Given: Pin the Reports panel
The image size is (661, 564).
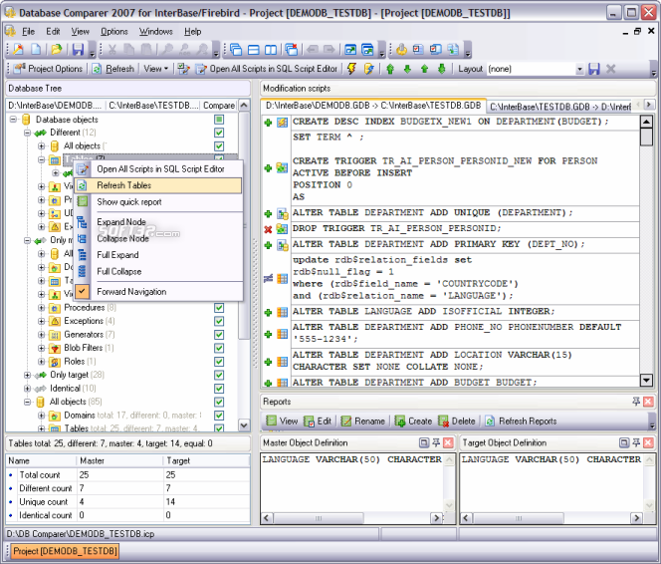Looking at the screenshot, I should click(636, 402).
